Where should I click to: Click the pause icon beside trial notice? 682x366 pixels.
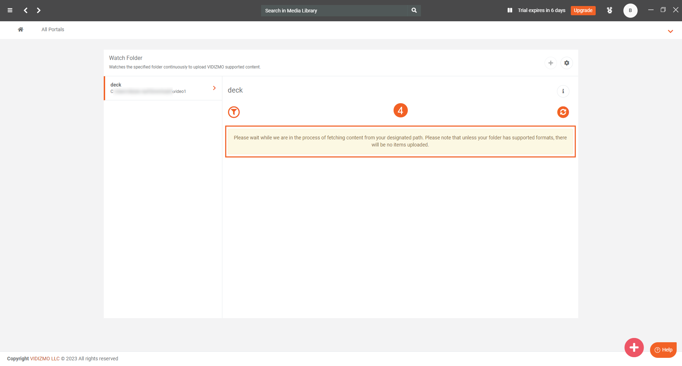(x=510, y=10)
